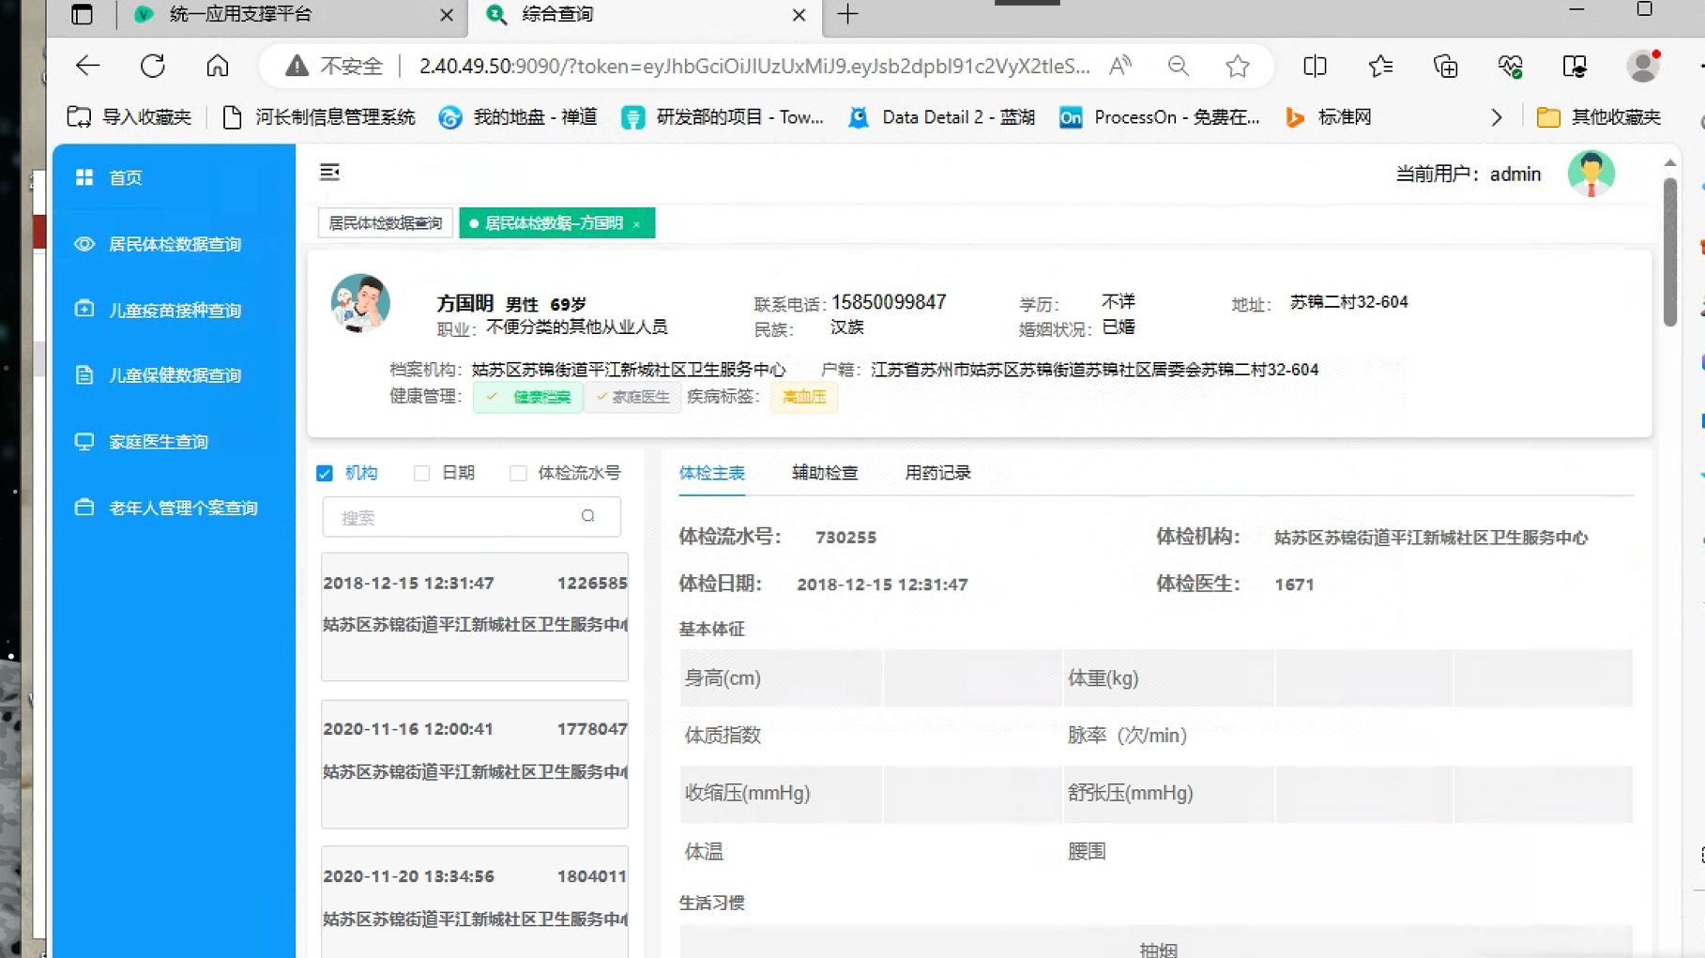Click the browser profile avatar

click(x=1643, y=66)
